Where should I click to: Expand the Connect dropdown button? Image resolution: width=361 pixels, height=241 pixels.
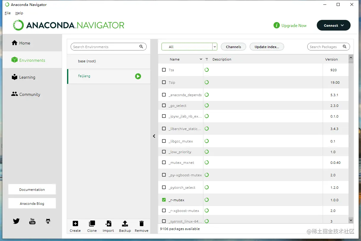[334, 26]
